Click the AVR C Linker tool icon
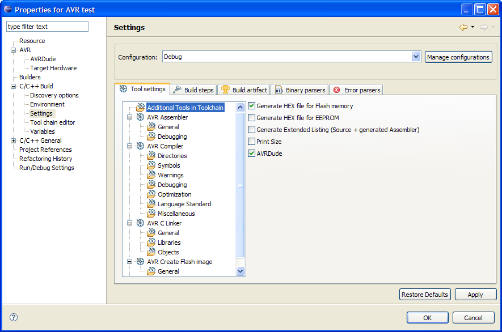 pos(140,223)
